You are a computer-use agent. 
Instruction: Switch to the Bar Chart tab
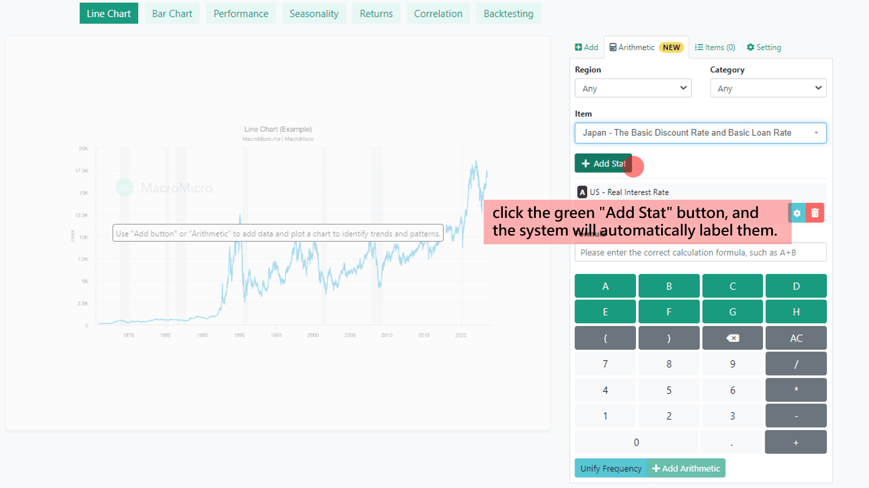[172, 13]
